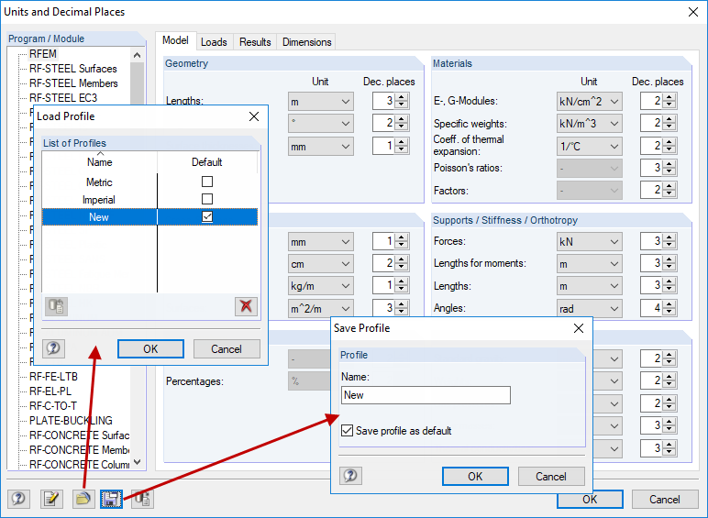Click the grayed icon at bottom left of profile list

[57, 306]
